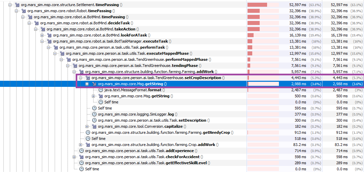Screen dimensions: 364x172
Task: Collapse the Farming.addWork node
Action: click(74, 72)
